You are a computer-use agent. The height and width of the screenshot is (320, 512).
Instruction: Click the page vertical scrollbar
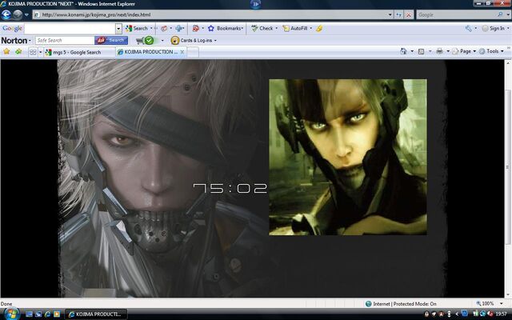508,178
